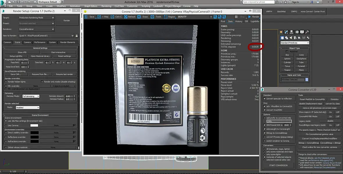Viewport: 343px width, 174px height.
Task: Click the Save icon in Corona frame buffer
Action: coord(86,17)
